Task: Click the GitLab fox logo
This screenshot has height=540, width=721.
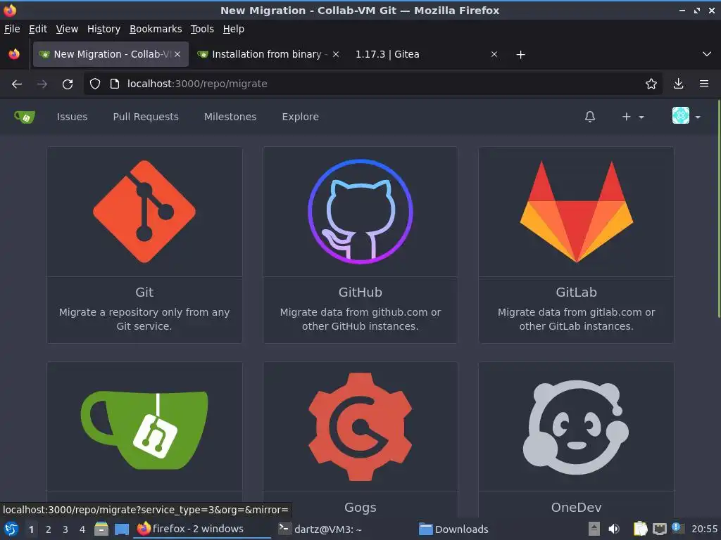Action: point(576,211)
